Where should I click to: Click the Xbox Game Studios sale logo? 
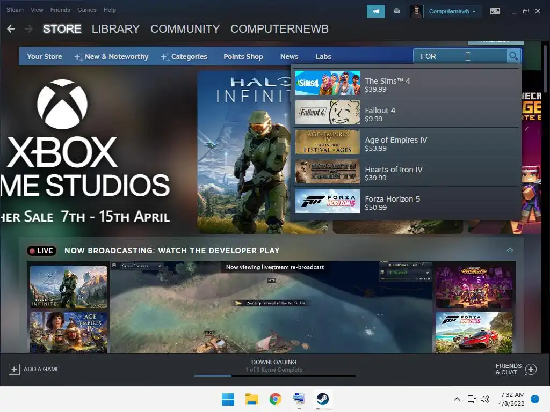pyautogui.click(x=62, y=105)
